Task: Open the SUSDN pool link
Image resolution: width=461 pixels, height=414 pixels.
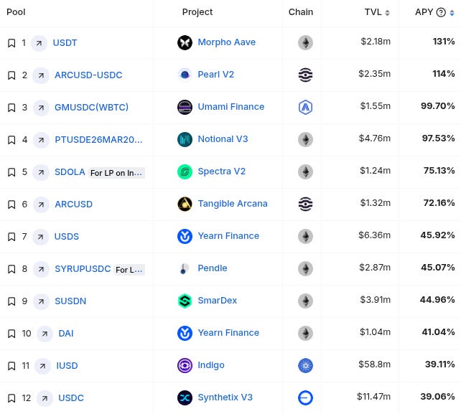Action: point(70,301)
